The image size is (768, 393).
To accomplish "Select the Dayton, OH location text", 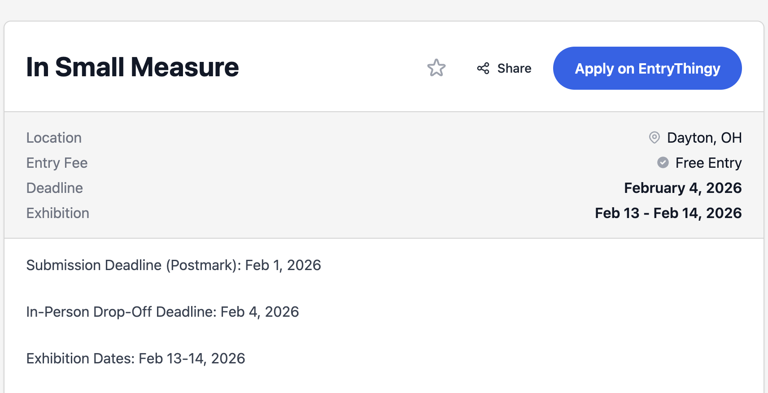I will point(704,138).
